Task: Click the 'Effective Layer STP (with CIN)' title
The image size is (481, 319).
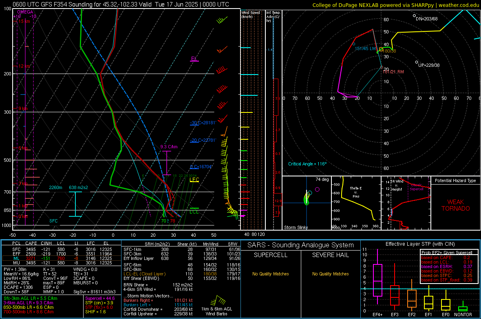Action: [x=420, y=244]
